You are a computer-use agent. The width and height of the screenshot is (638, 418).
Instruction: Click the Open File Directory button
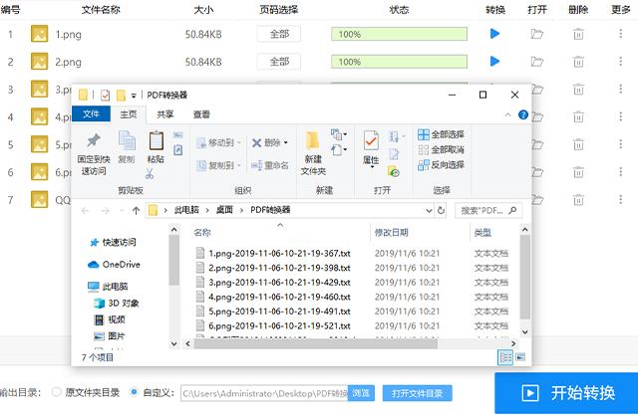pyautogui.click(x=417, y=393)
